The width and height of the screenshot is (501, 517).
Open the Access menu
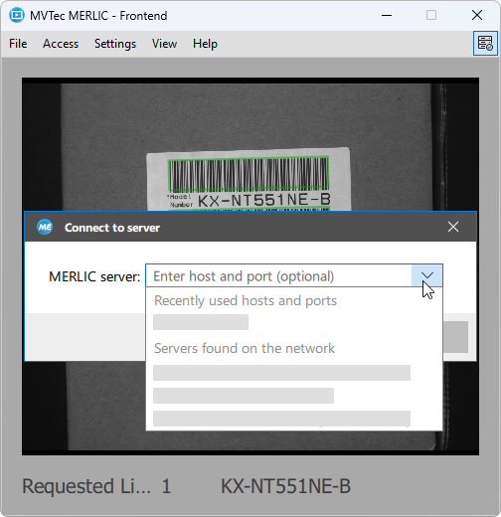61,44
